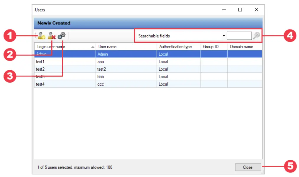Click the users selected status text

(75, 167)
